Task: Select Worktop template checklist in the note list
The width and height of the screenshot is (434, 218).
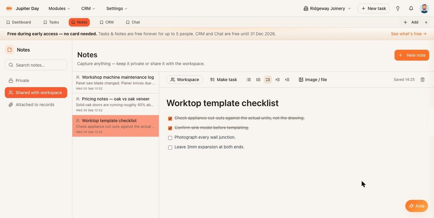Action: click(115, 126)
